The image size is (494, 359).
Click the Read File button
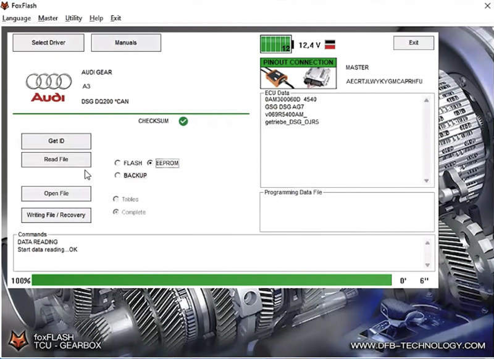[56, 159]
